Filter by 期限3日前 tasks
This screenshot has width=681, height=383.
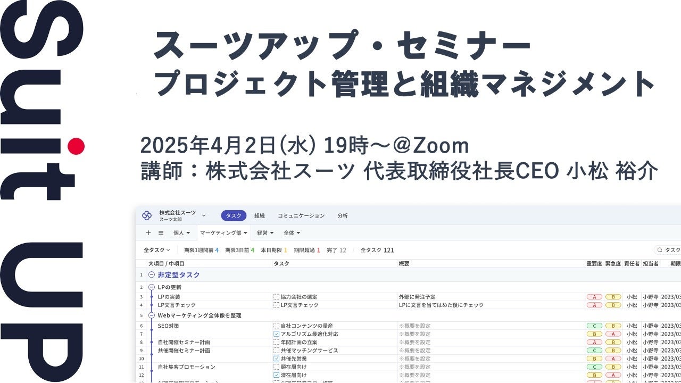click(x=239, y=250)
